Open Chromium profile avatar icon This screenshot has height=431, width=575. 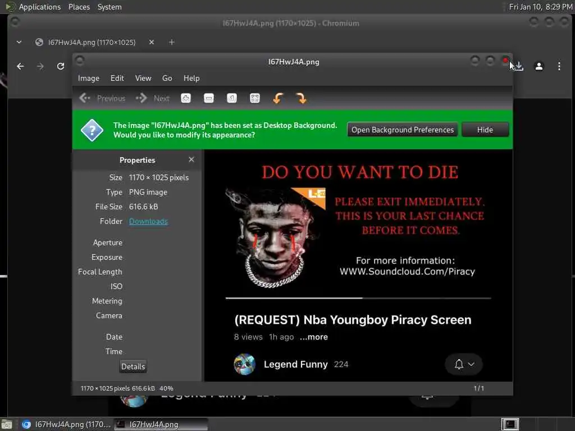coord(539,66)
